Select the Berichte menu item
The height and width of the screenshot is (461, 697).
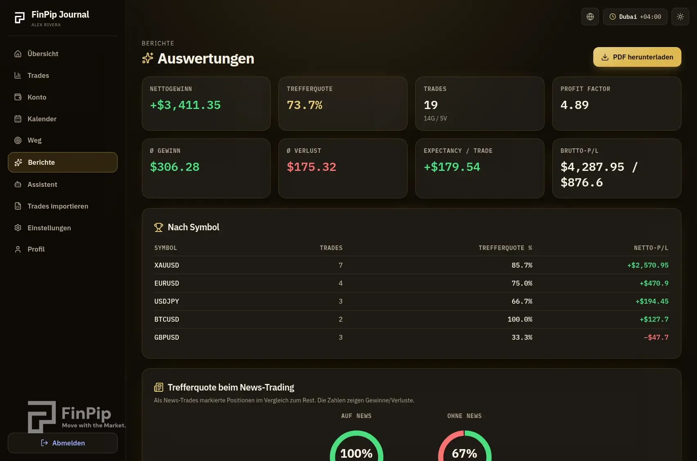[63, 162]
